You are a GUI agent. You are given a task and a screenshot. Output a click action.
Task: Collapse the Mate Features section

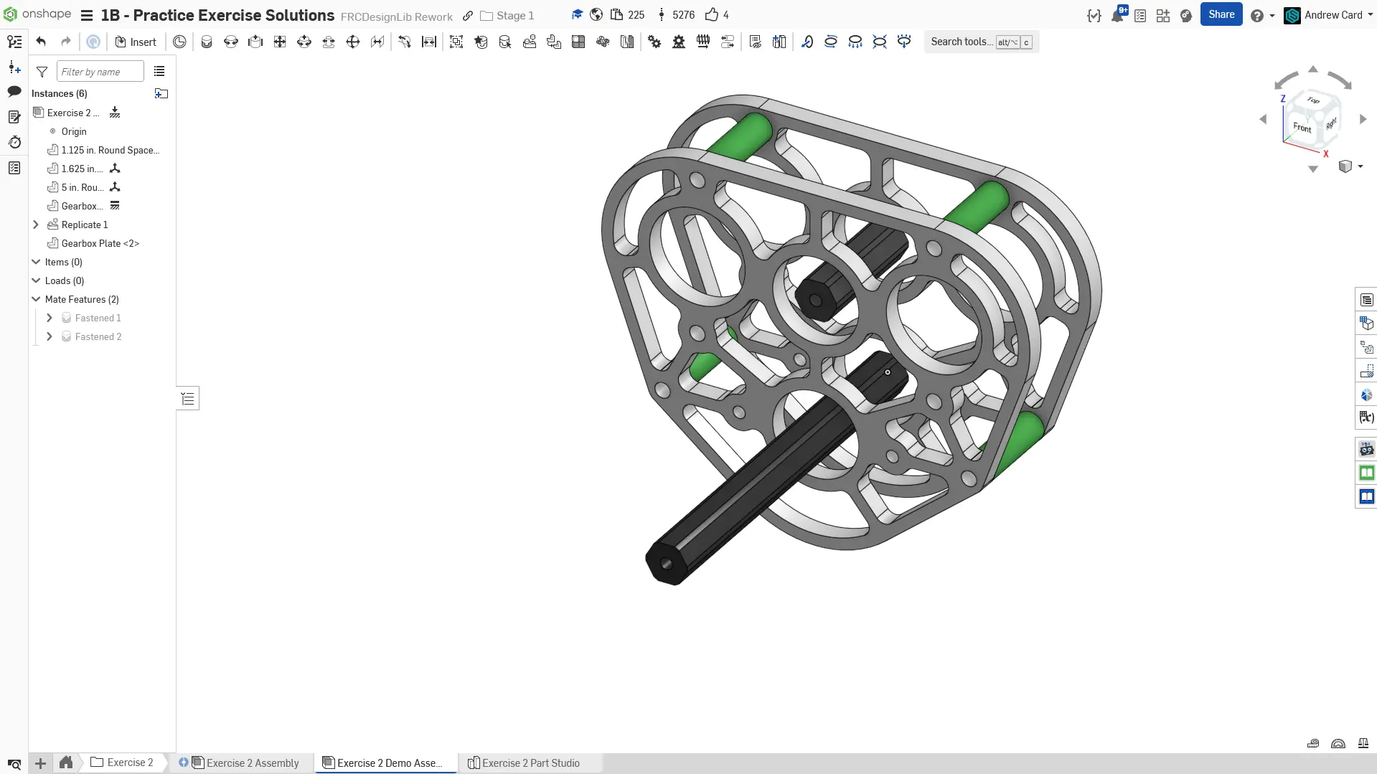click(x=36, y=299)
